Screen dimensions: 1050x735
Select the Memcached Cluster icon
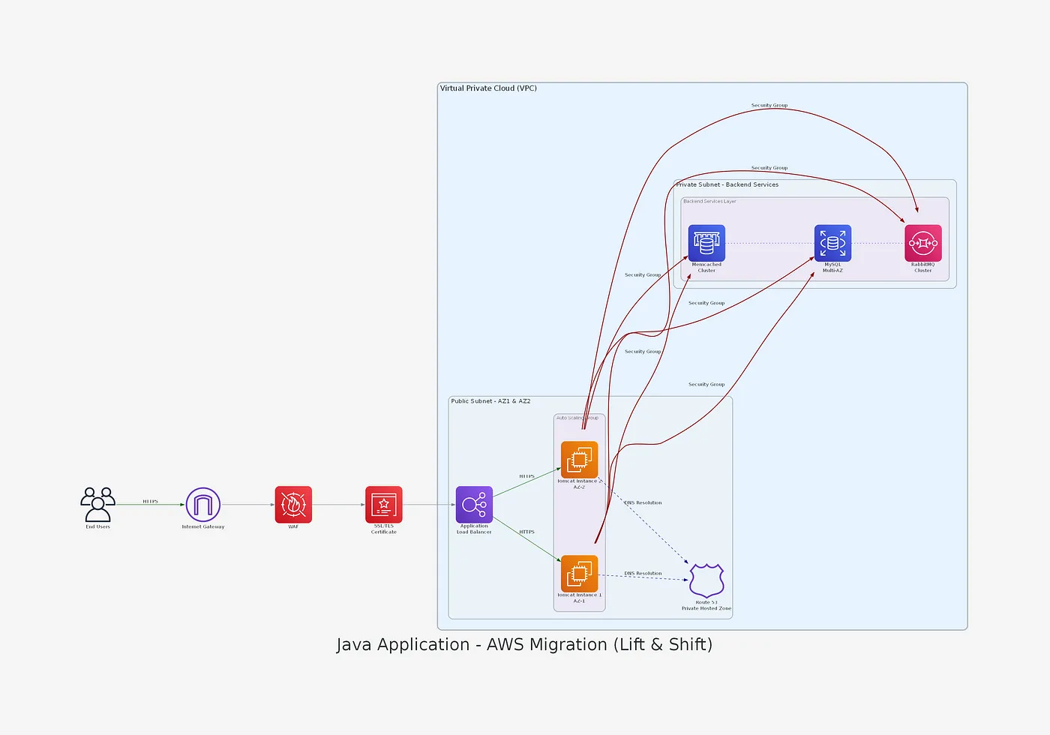pyautogui.click(x=706, y=243)
